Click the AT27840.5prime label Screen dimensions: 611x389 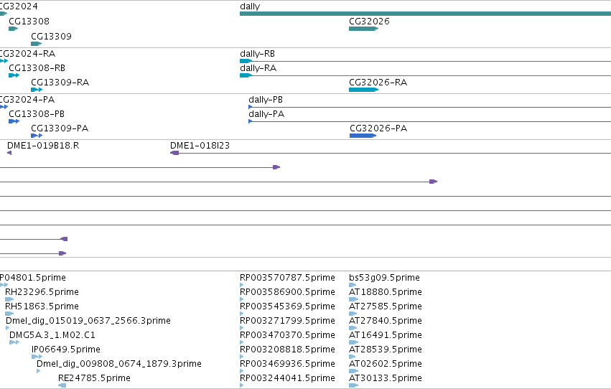point(386,321)
